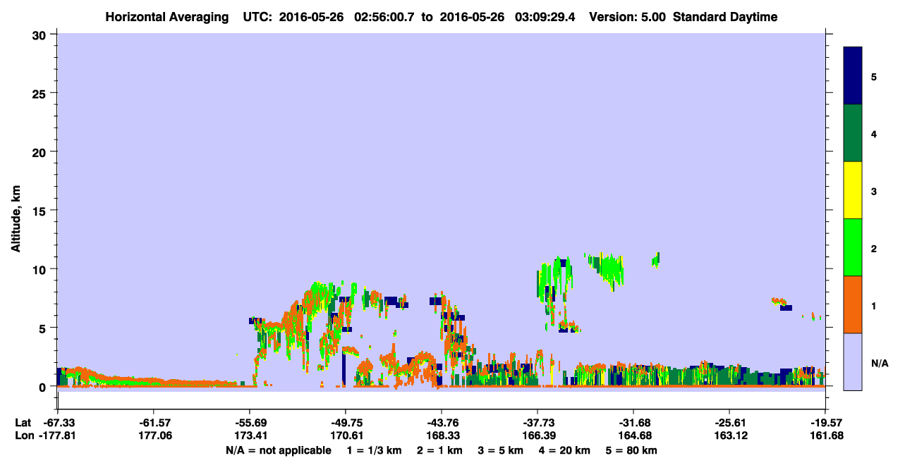Click the 'Standard Daytime' text

(725, 17)
